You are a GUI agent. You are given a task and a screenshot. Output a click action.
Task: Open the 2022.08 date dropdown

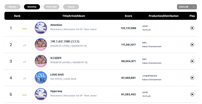click(187, 7)
